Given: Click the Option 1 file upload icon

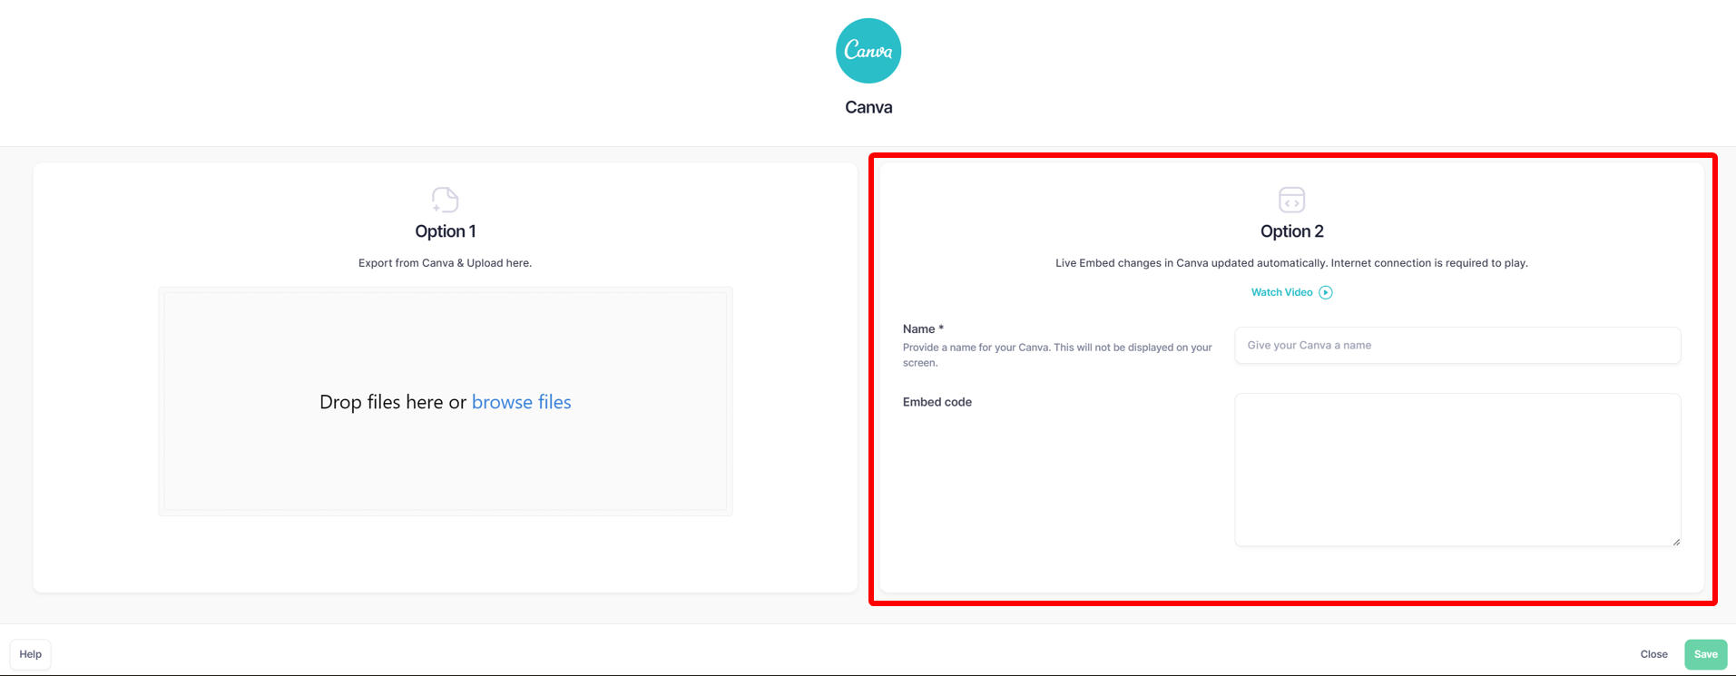Looking at the screenshot, I should coord(445,200).
